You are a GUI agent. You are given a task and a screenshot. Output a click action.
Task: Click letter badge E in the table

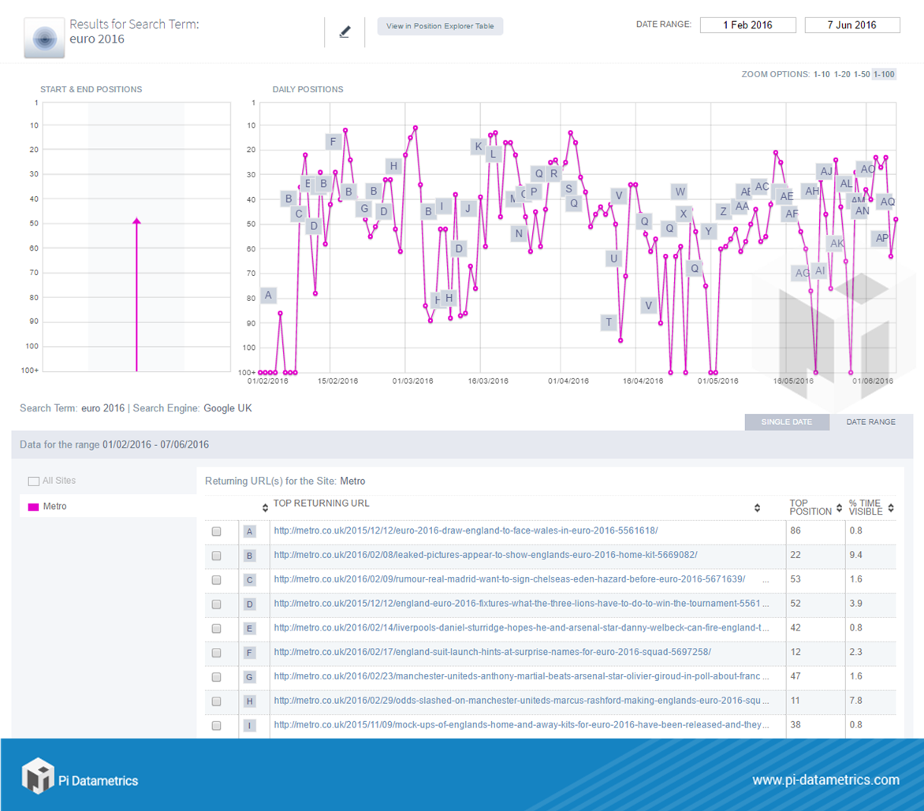click(249, 628)
